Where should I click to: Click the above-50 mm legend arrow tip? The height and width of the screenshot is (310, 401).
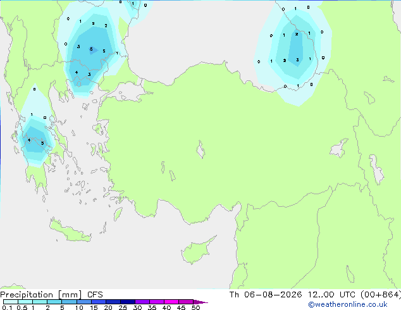(200, 302)
